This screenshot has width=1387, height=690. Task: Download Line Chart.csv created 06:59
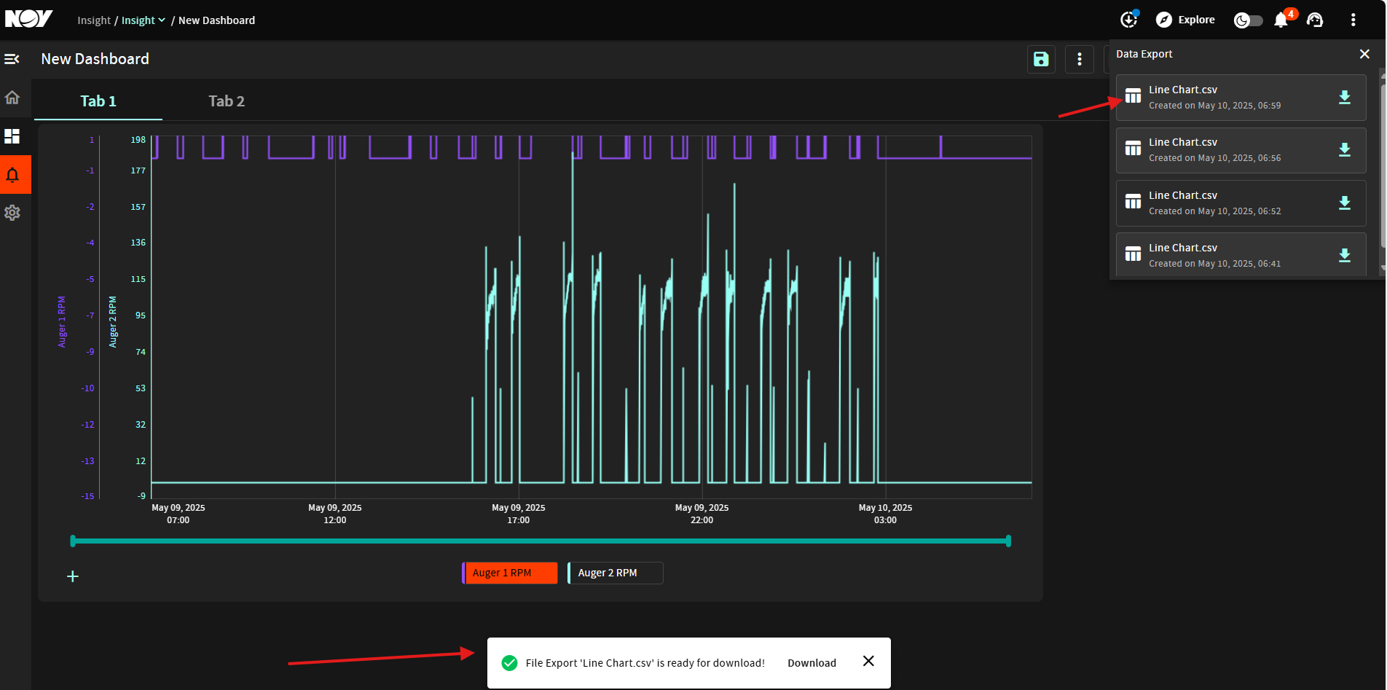point(1345,98)
